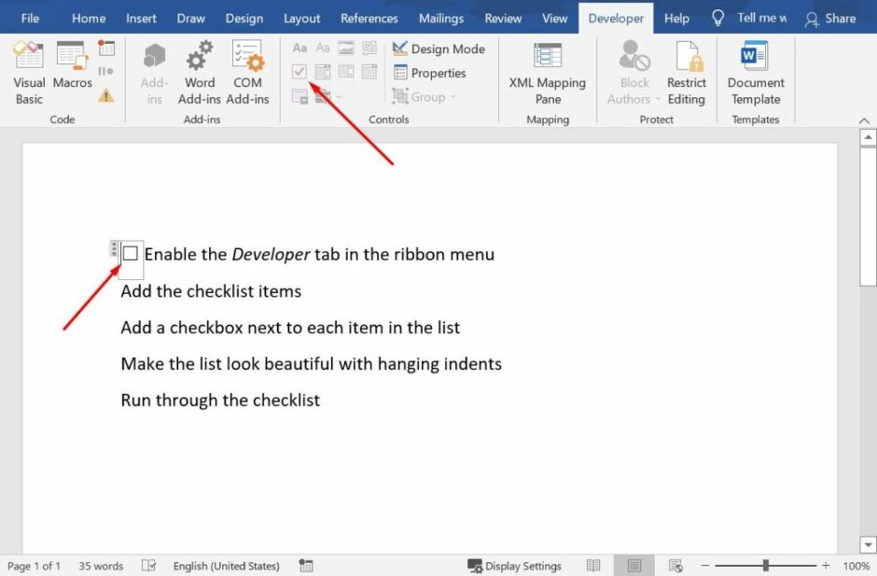Screen dimensions: 877x576
Task: Switch to the Home ribbon tab
Action: point(88,17)
